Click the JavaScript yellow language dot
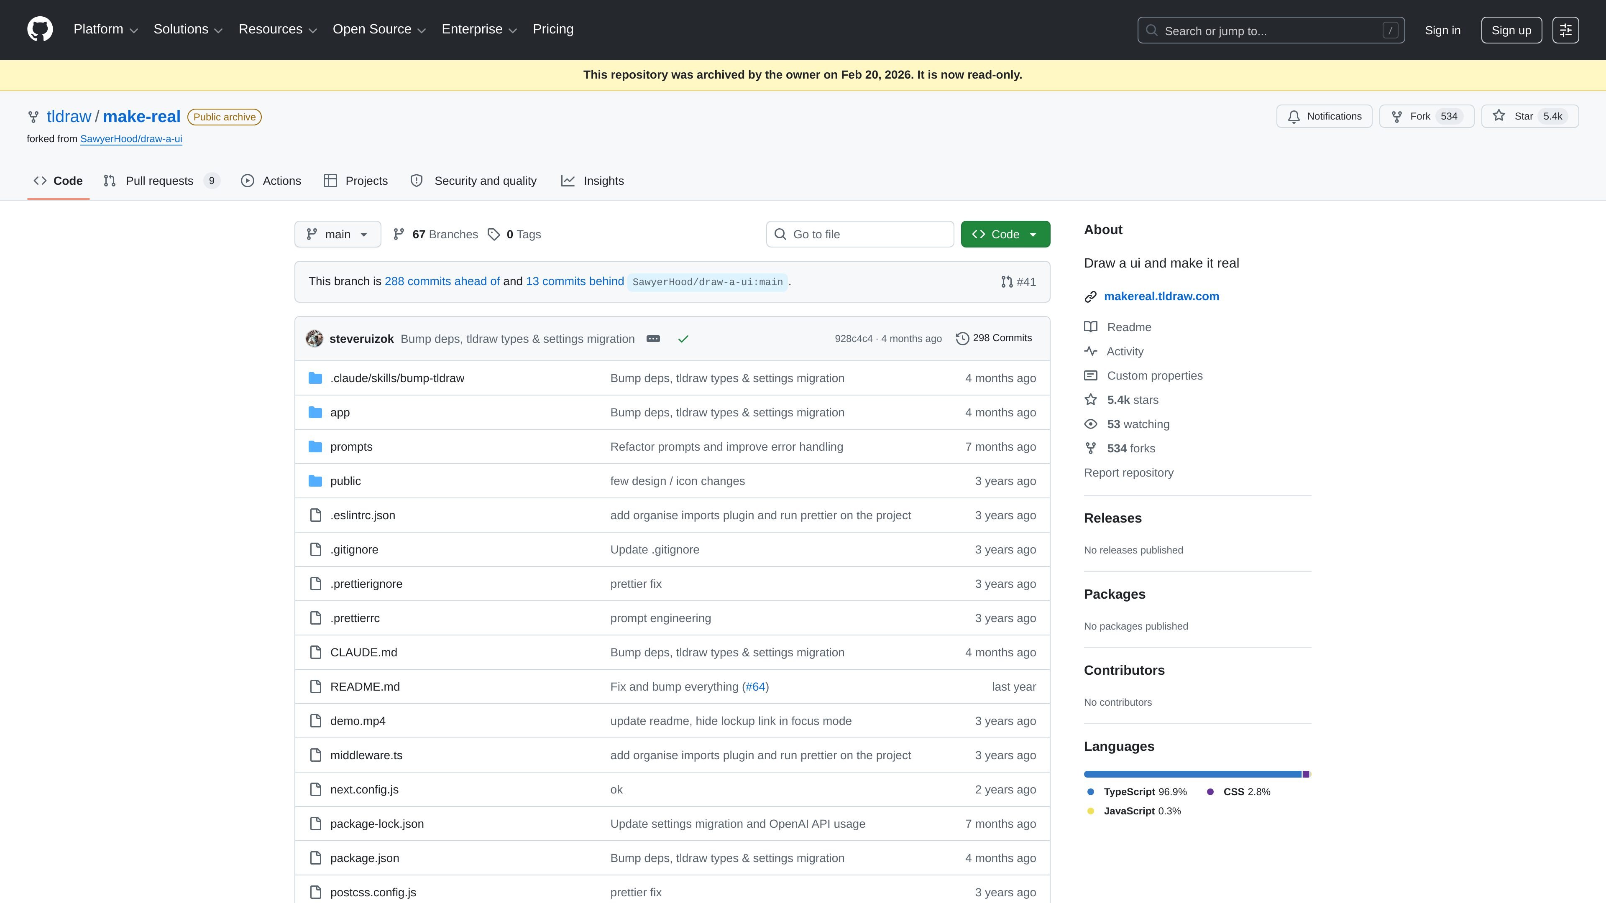 [x=1090, y=811]
